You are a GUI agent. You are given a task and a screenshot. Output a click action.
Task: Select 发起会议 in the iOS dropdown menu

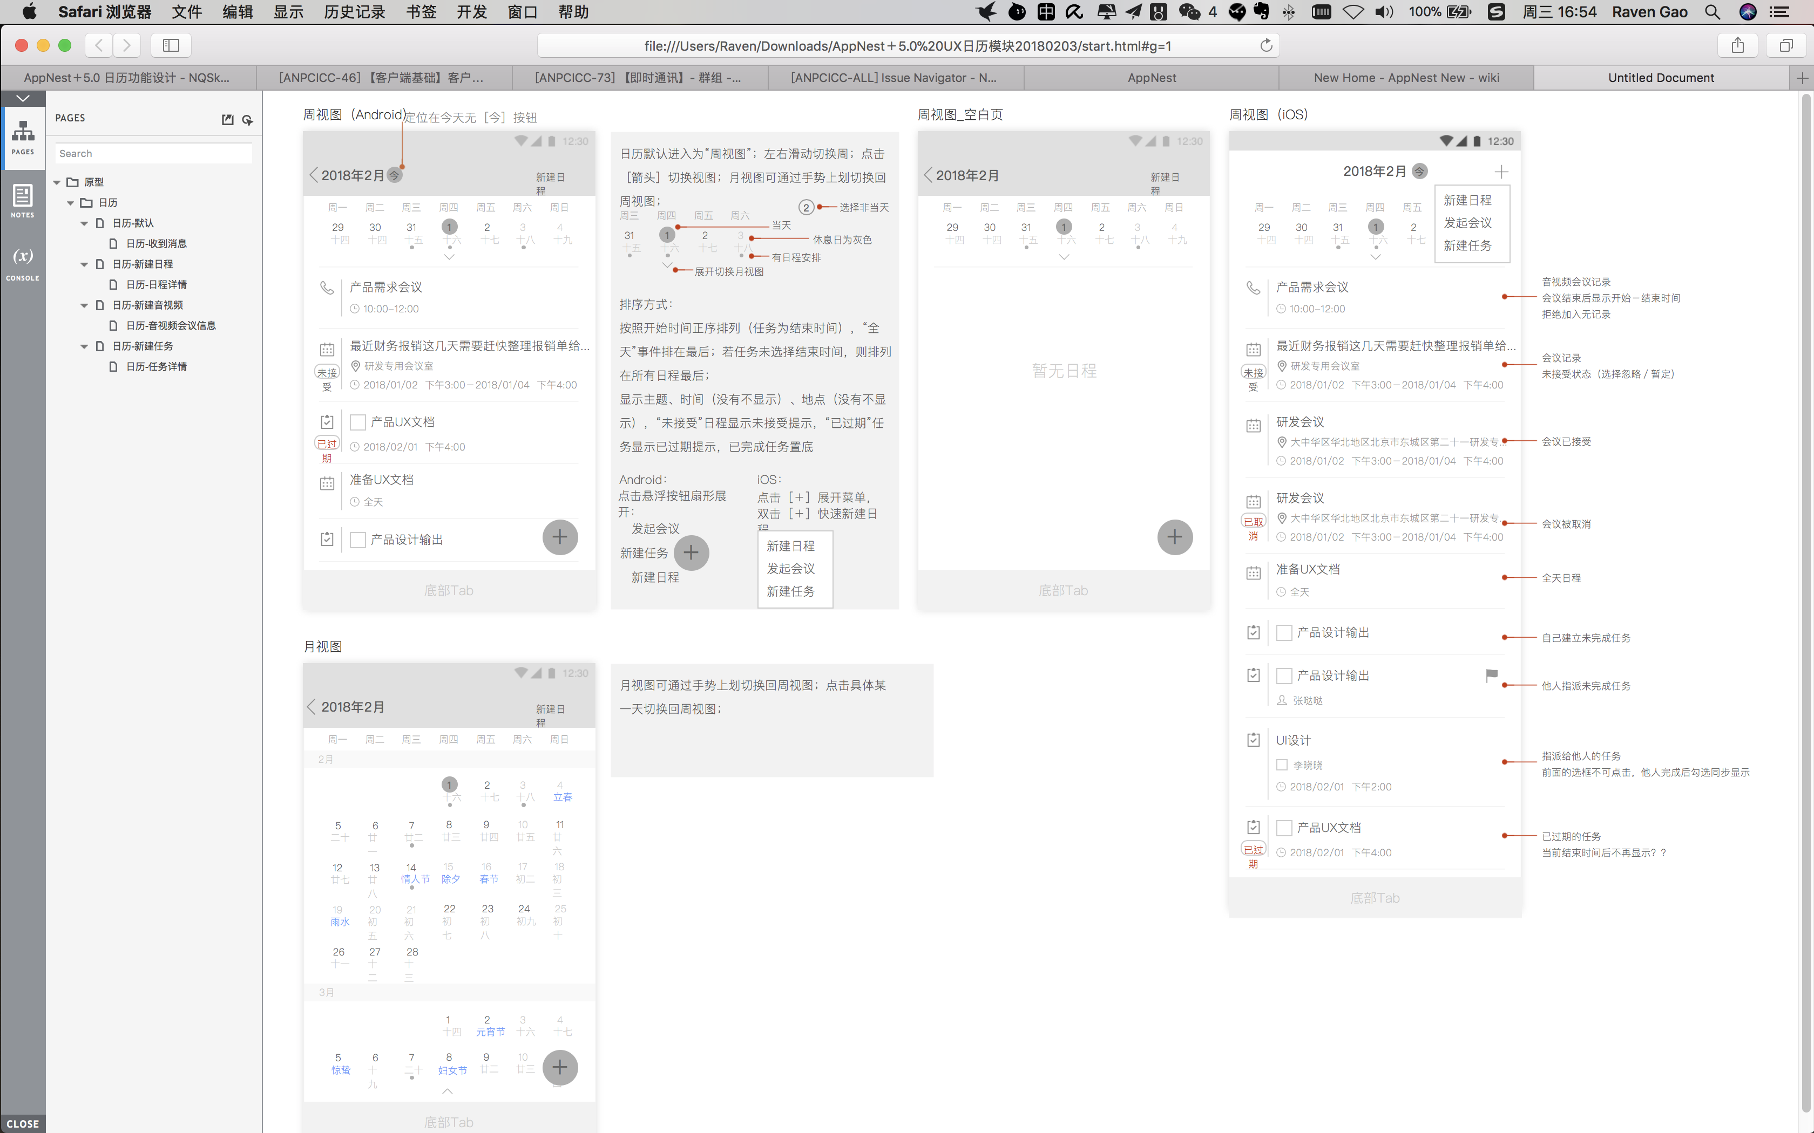pos(1467,223)
